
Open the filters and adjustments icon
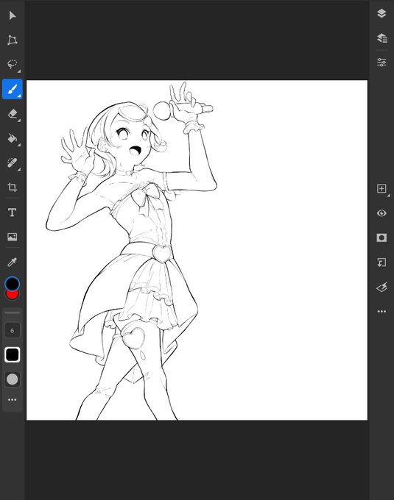[382, 287]
